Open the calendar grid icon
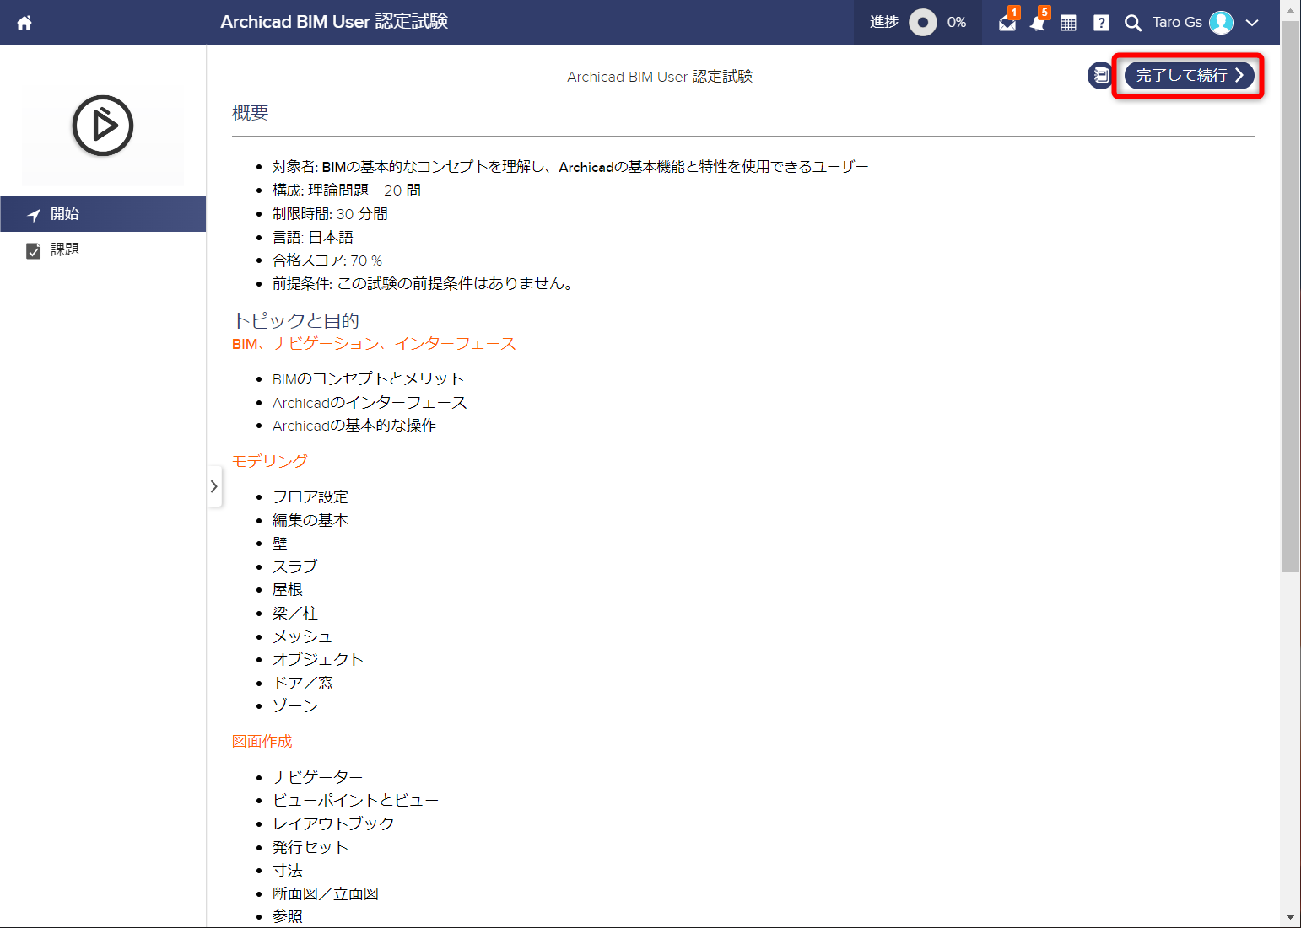1301x928 pixels. pyautogui.click(x=1068, y=23)
